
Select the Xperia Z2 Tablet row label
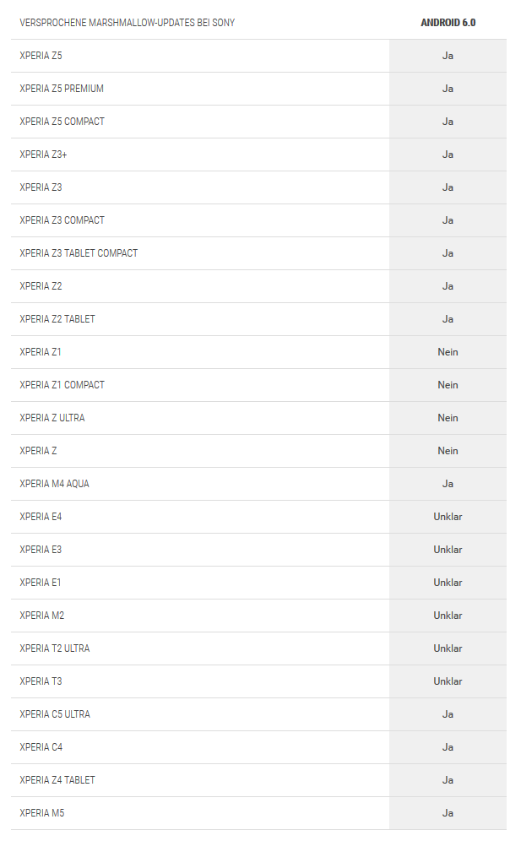57,319
